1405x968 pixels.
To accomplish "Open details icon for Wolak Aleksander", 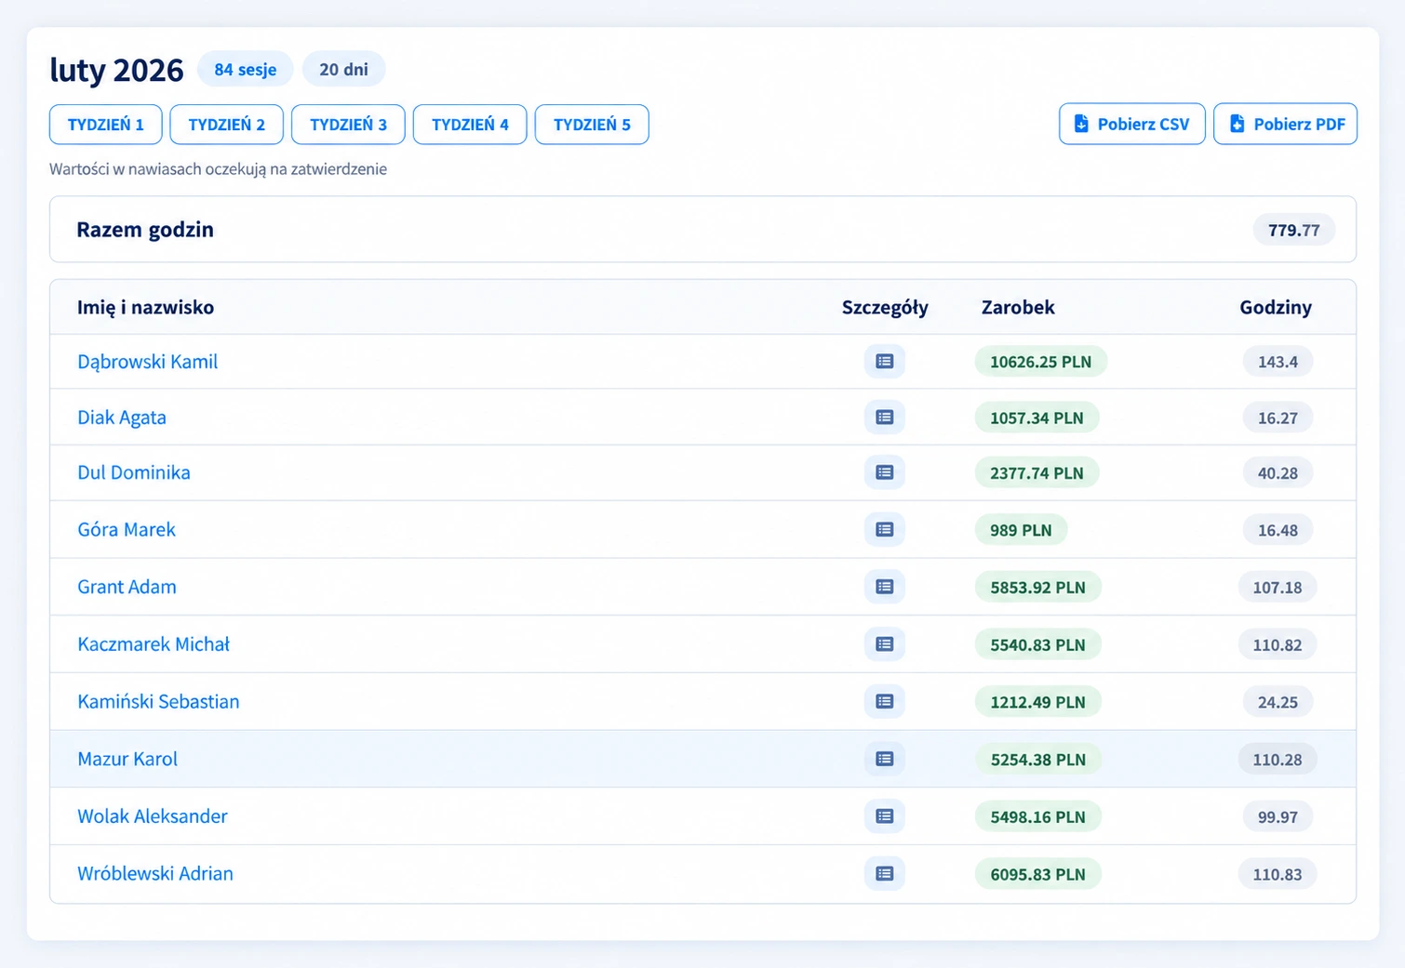I will [x=884, y=816].
